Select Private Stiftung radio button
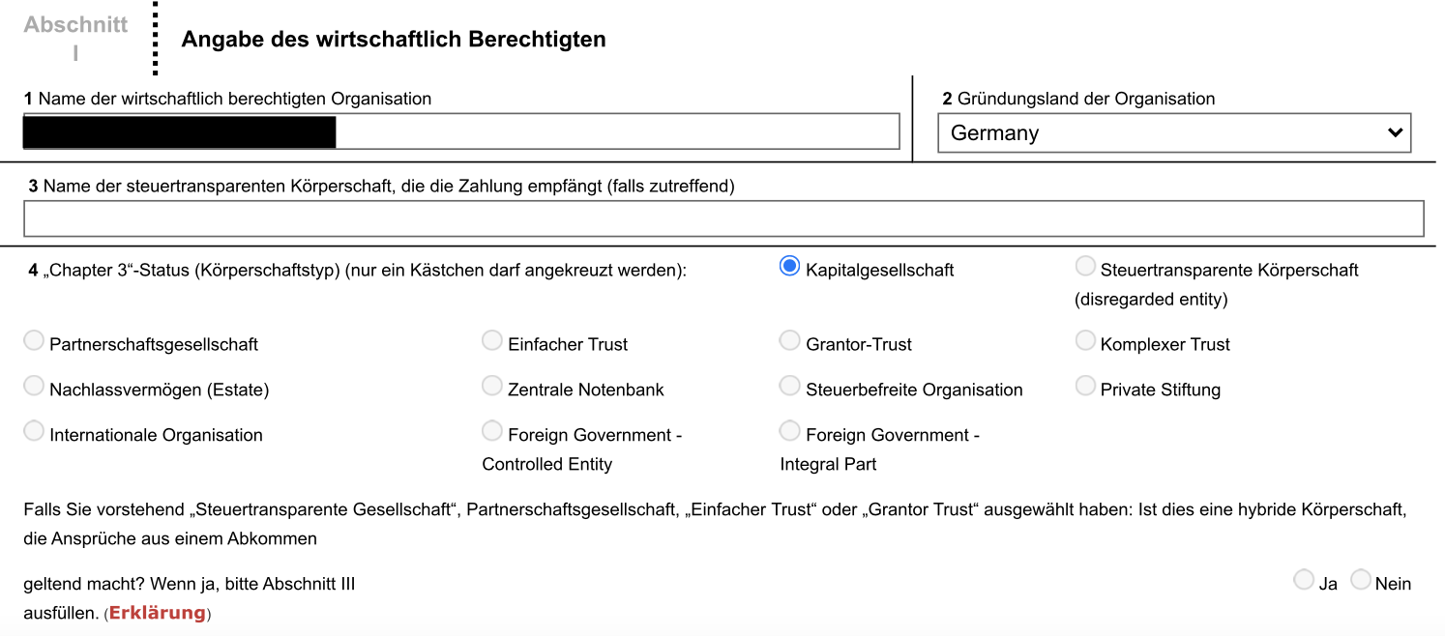 click(x=1085, y=386)
